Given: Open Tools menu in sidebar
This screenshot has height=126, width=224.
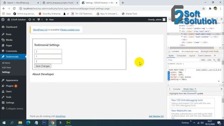Looking at the screenshot, I should point(8,97).
